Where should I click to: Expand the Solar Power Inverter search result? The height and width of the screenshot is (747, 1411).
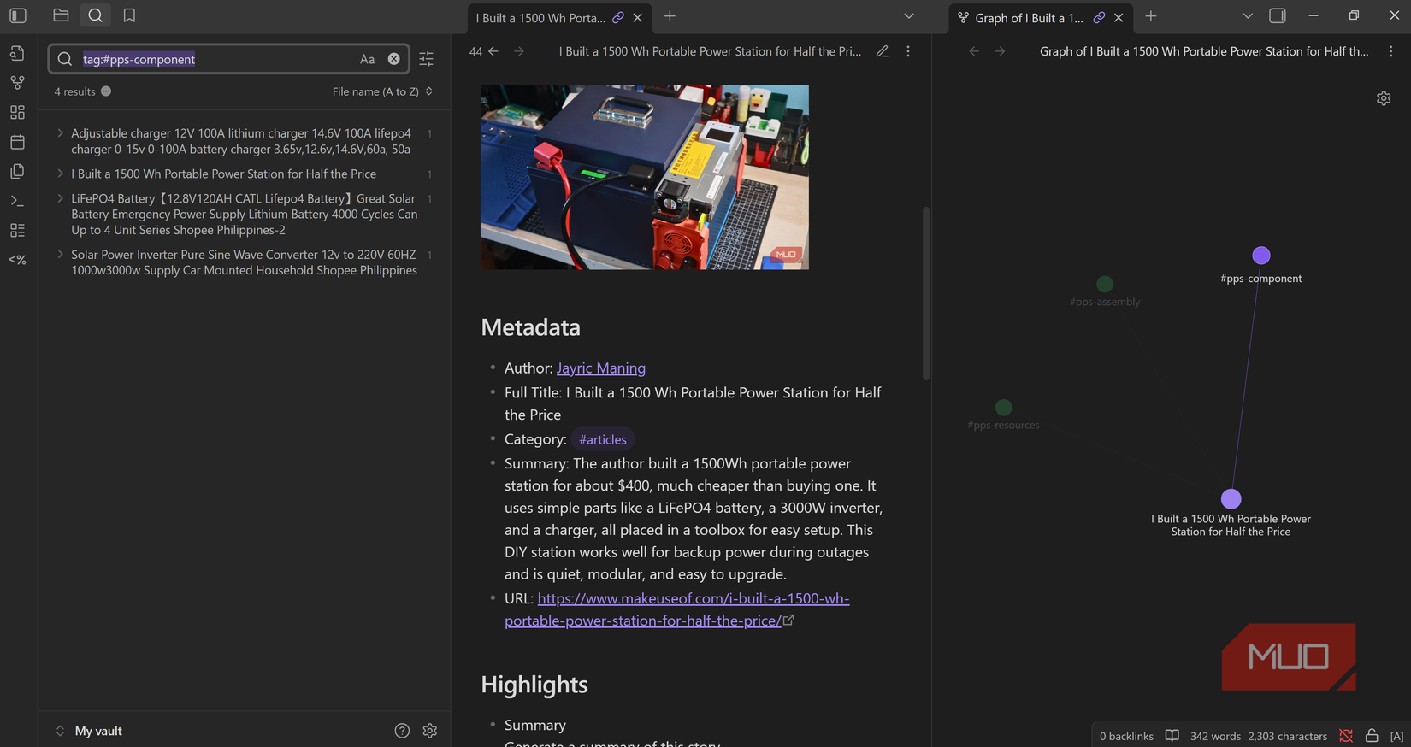click(60, 255)
